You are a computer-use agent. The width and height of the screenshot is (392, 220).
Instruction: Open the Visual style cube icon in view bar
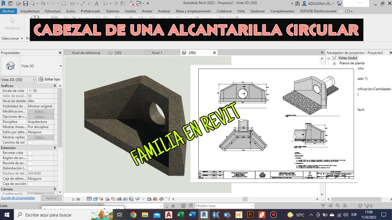coord(95,199)
